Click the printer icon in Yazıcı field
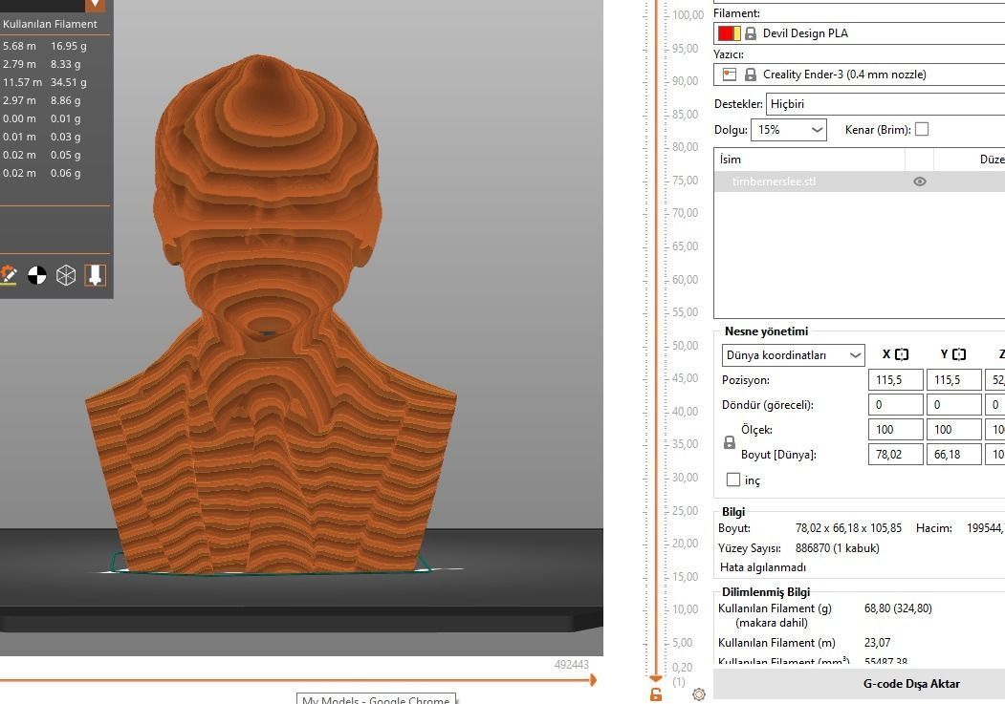The width and height of the screenshot is (1005, 704). click(x=730, y=75)
